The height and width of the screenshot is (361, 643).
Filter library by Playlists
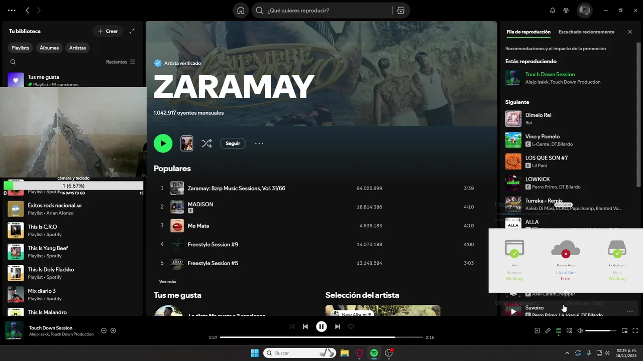click(x=21, y=48)
